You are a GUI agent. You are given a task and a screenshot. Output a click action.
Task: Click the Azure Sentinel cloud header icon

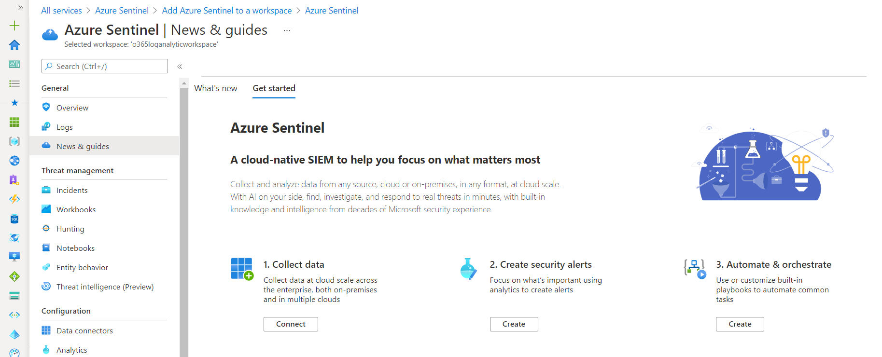pos(50,35)
